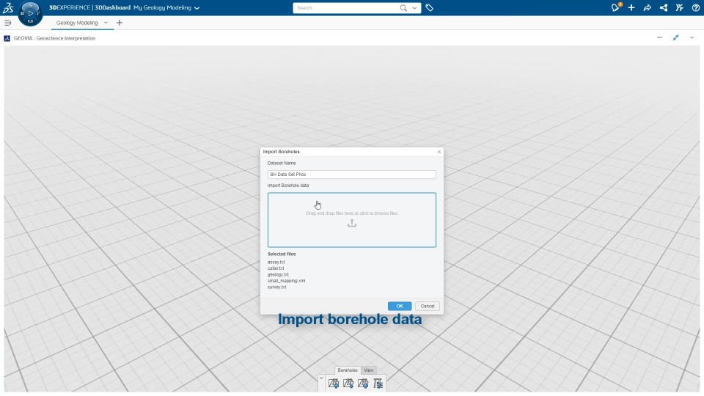Click the second borehole dataset icon
Viewport: 704px width, 396px height.
tap(348, 384)
